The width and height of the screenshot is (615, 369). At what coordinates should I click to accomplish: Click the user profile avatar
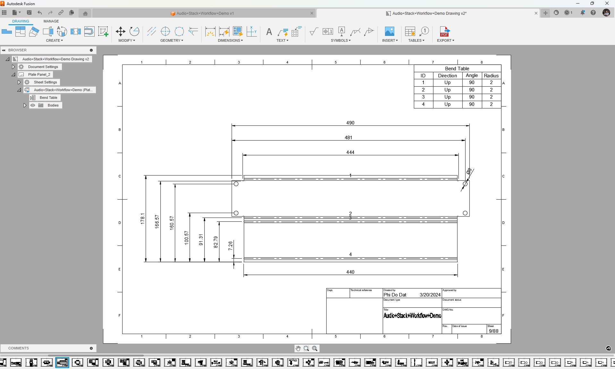[x=606, y=13]
